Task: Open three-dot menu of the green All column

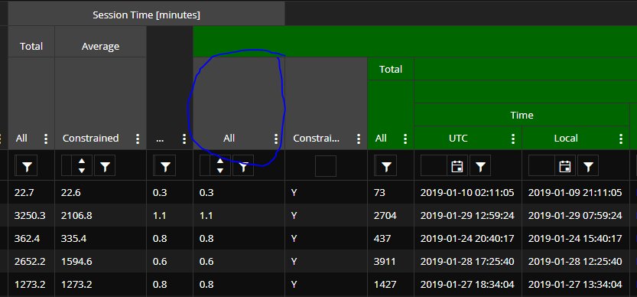Action: point(405,139)
